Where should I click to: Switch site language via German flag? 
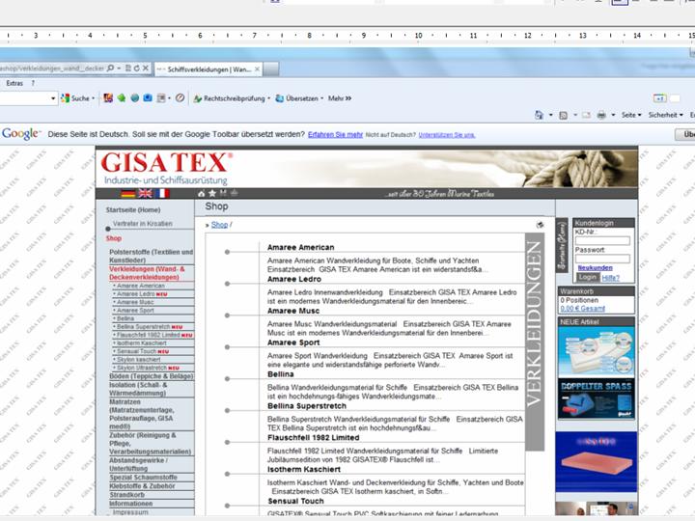tap(128, 194)
